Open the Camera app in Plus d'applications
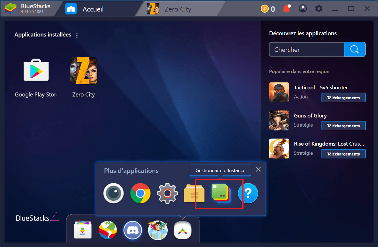 [x=114, y=193]
